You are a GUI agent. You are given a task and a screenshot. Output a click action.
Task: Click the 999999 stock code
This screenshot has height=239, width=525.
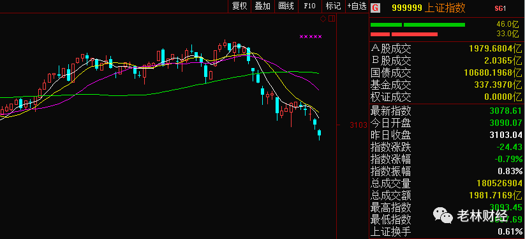pyautogui.click(x=407, y=8)
